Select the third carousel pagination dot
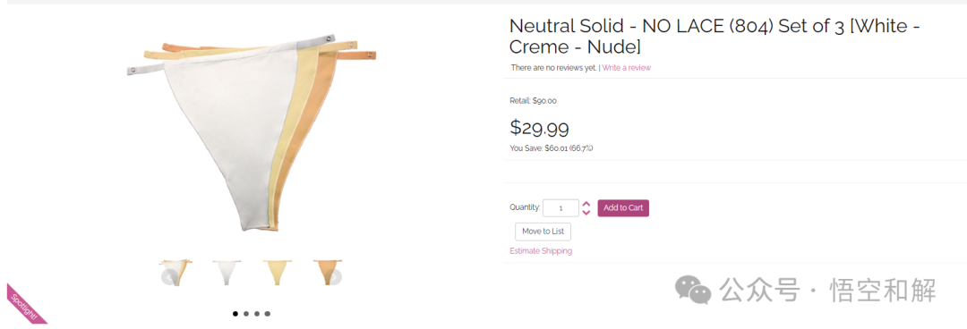The height and width of the screenshot is (329, 967). [x=257, y=314]
